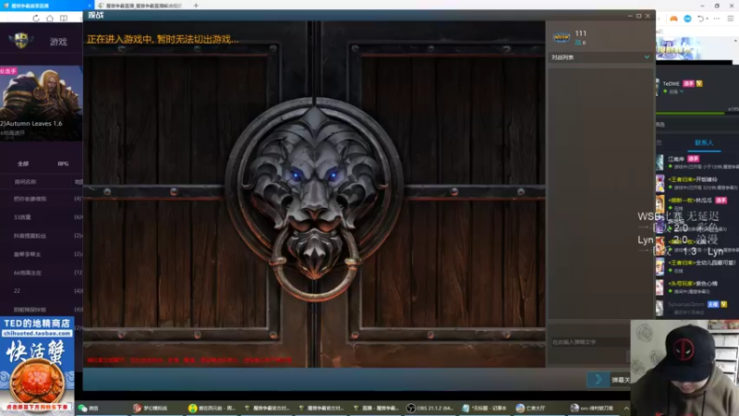Click the browser undo arrow icon
The width and height of the screenshot is (739, 416).
(701, 18)
